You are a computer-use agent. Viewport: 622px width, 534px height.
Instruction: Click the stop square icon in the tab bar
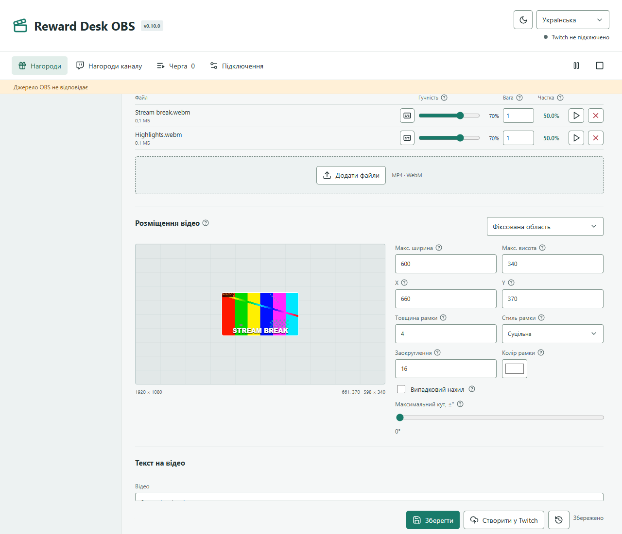(x=600, y=66)
